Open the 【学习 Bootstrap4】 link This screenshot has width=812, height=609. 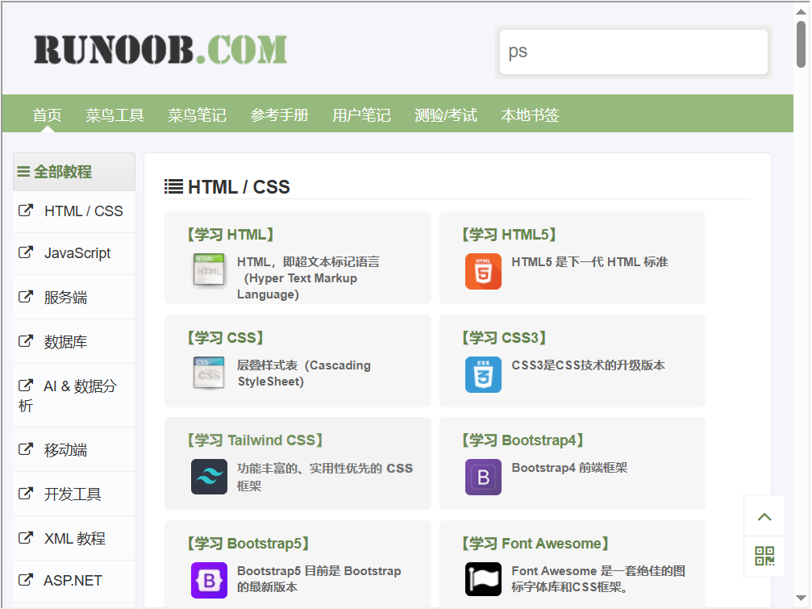pyautogui.click(x=523, y=440)
